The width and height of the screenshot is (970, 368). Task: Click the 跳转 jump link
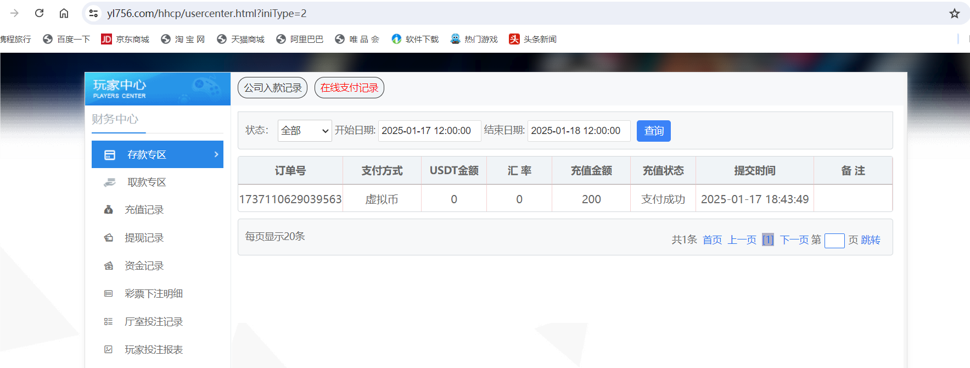coord(871,240)
